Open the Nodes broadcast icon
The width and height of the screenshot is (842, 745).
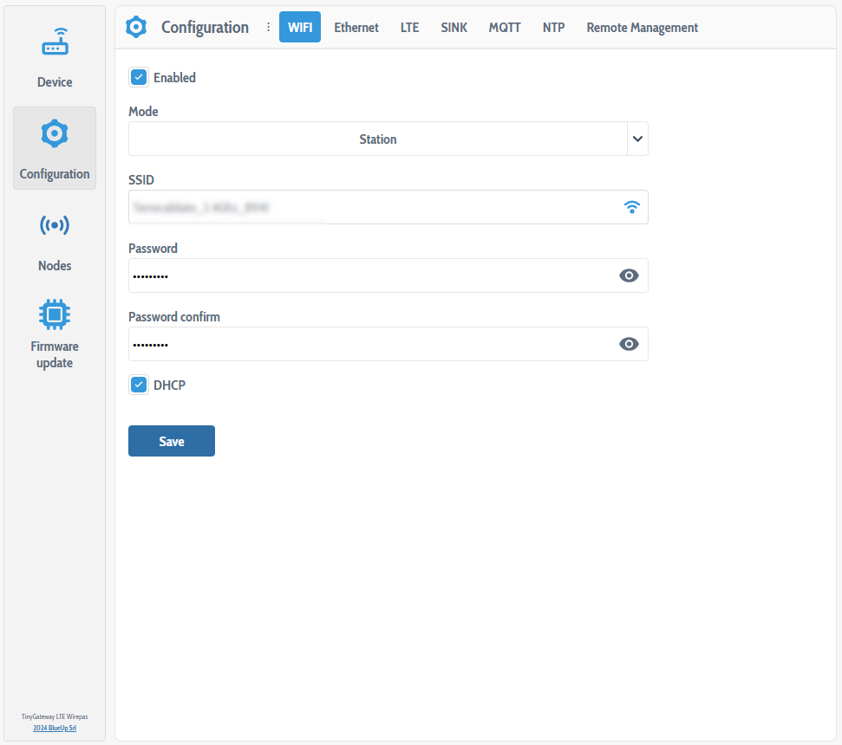pyautogui.click(x=55, y=226)
